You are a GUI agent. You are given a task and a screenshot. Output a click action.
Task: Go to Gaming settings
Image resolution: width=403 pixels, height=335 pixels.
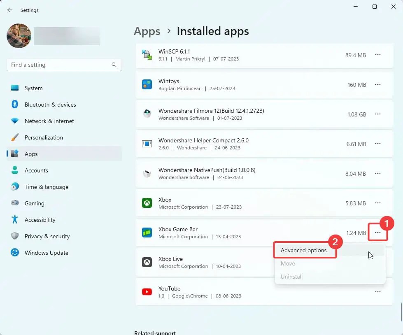point(64,203)
